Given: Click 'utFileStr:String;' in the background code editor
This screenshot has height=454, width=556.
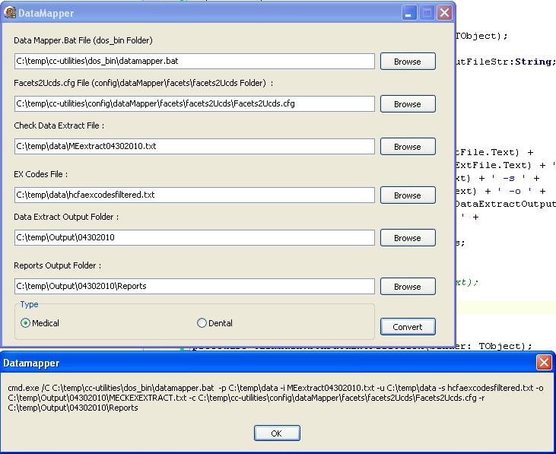Looking at the screenshot, I should [x=505, y=62].
